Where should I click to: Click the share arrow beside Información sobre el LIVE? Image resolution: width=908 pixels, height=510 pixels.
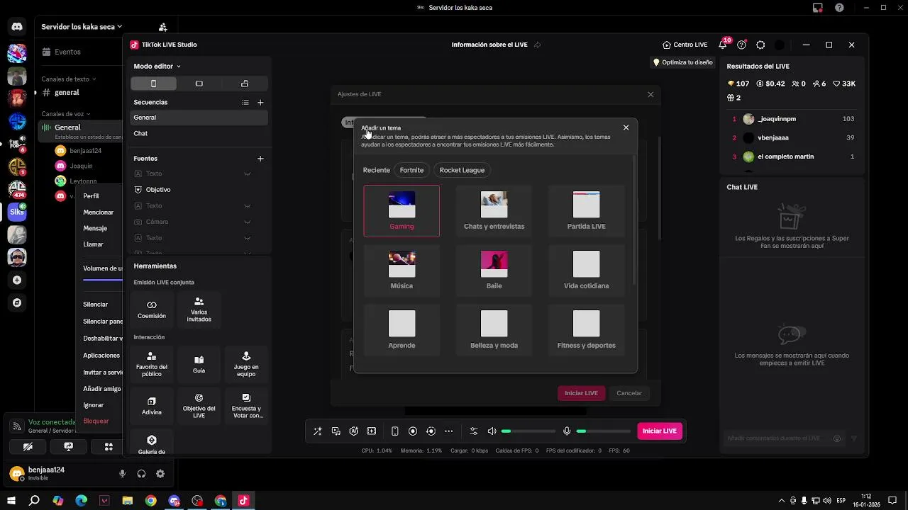pyautogui.click(x=537, y=45)
